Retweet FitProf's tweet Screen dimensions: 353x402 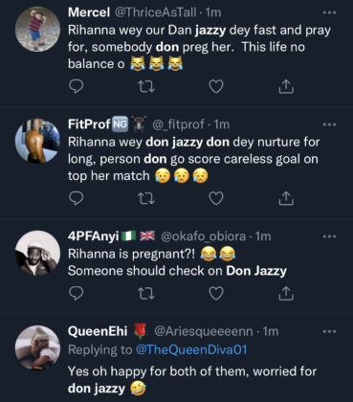pyautogui.click(x=146, y=199)
